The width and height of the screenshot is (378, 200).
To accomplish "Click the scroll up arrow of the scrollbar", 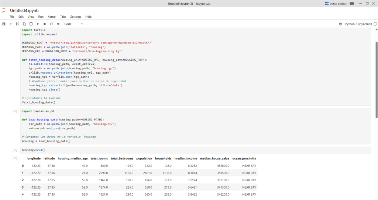I will point(376,29).
